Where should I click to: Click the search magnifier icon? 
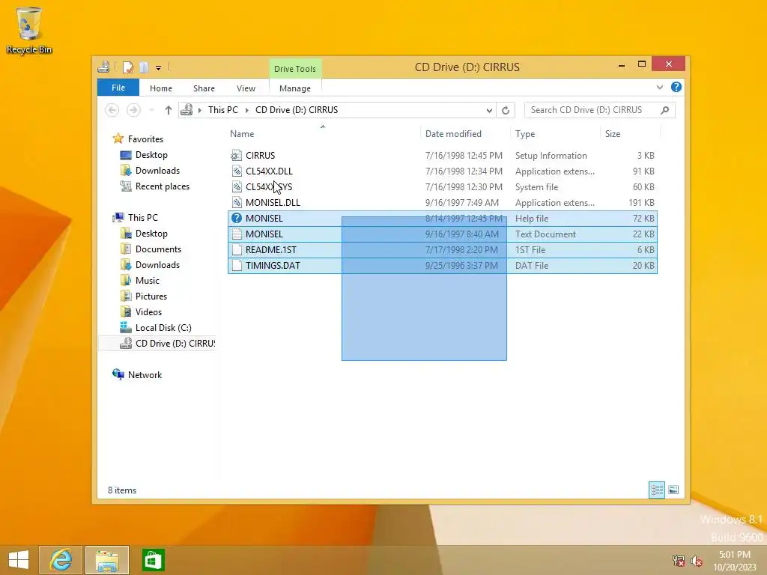[x=665, y=110]
